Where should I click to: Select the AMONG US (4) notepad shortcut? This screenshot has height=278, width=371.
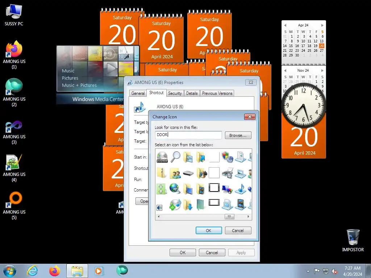click(x=14, y=168)
